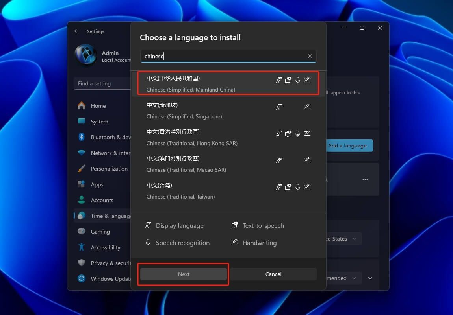This screenshot has width=453, height=315.
Task: Click display language icon for Macao SAR
Action: [279, 160]
